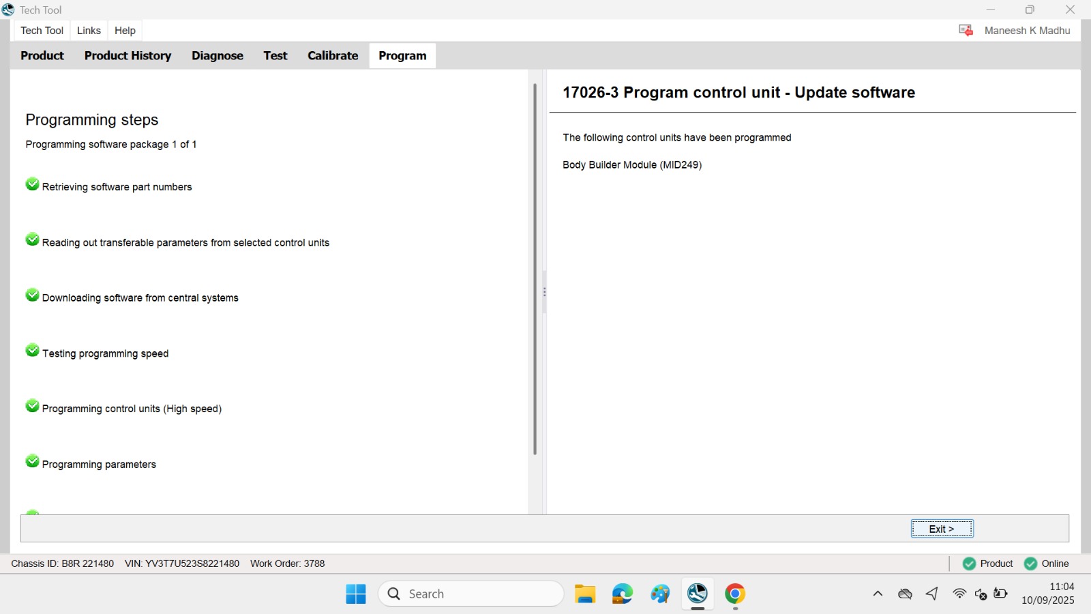
Task: Click the Body Builder Module (MID249) text
Action: click(632, 165)
